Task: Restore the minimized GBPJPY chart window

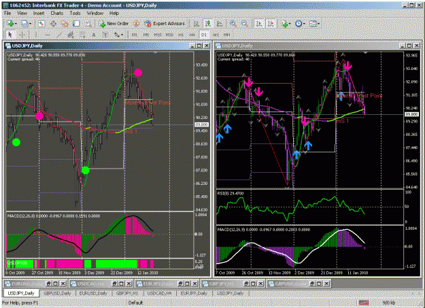Action: point(246,284)
